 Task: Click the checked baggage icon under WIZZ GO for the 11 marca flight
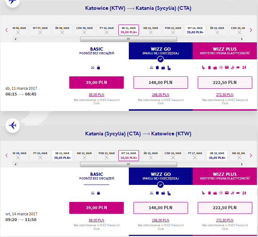pyautogui.click(x=163, y=68)
